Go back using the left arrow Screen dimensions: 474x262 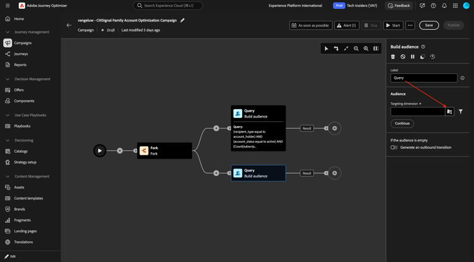pyautogui.click(x=69, y=25)
